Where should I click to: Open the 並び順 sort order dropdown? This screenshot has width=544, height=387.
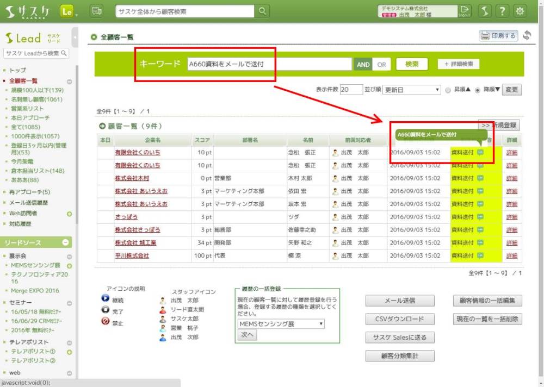(x=412, y=90)
